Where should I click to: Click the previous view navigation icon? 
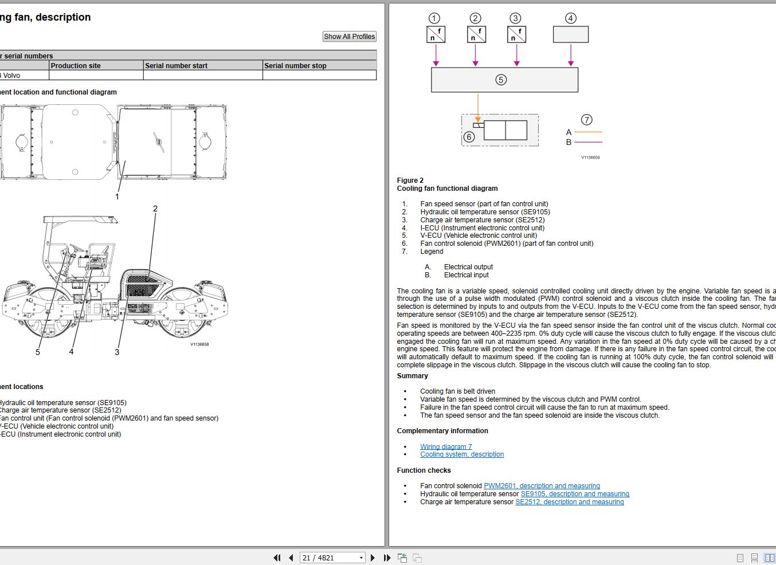[402, 558]
